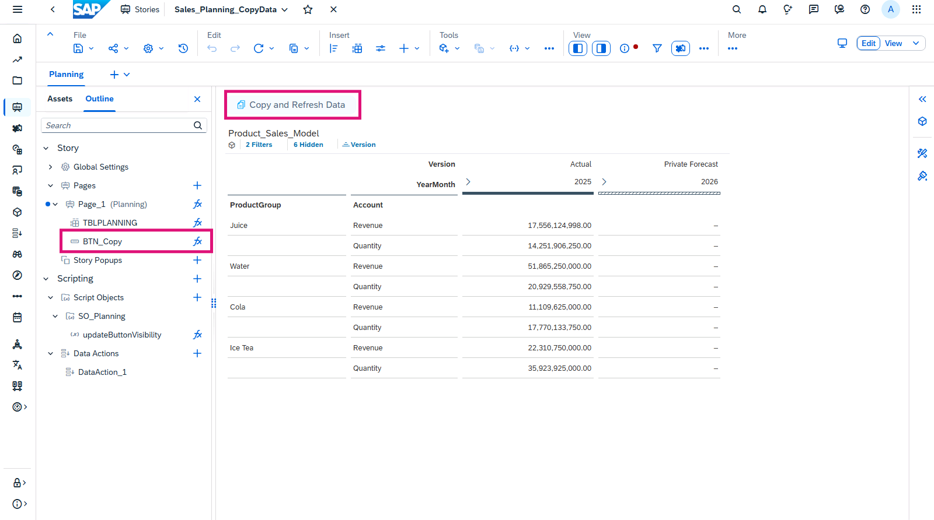This screenshot has height=520, width=934.
Task: Open the user profile avatar A
Action: pos(891,9)
